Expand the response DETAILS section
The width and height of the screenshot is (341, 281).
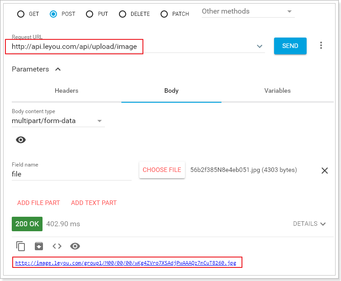(309, 224)
